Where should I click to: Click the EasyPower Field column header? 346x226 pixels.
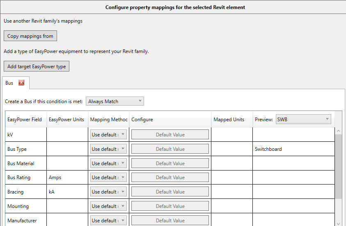click(25, 120)
